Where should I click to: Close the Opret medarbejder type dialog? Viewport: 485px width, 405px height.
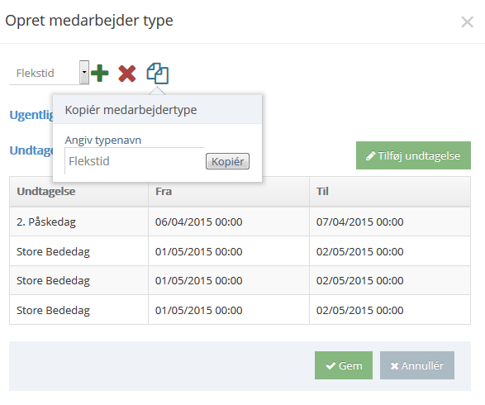click(x=467, y=22)
